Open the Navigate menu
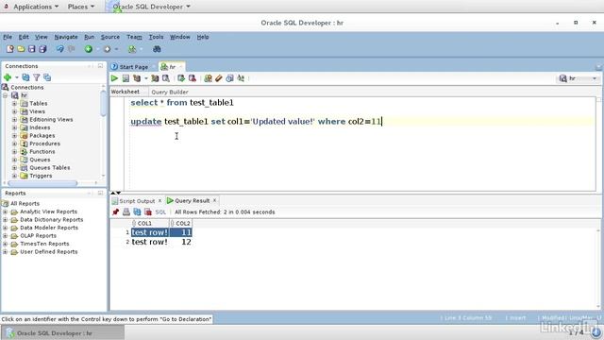604x340 pixels. [66, 37]
